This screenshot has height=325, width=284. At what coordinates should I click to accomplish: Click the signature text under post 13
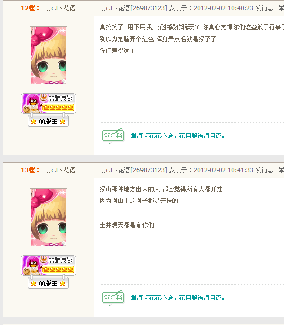177,298
